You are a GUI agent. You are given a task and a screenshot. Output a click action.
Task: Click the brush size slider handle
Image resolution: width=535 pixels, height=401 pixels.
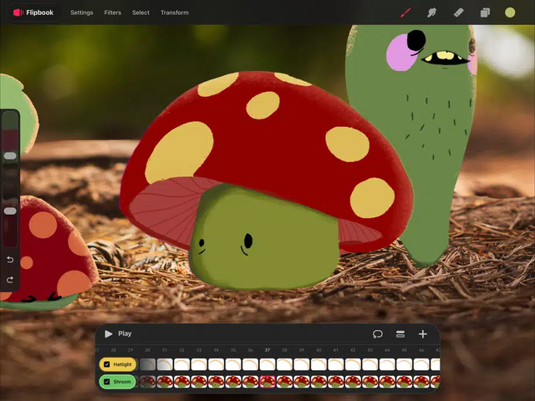click(10, 156)
